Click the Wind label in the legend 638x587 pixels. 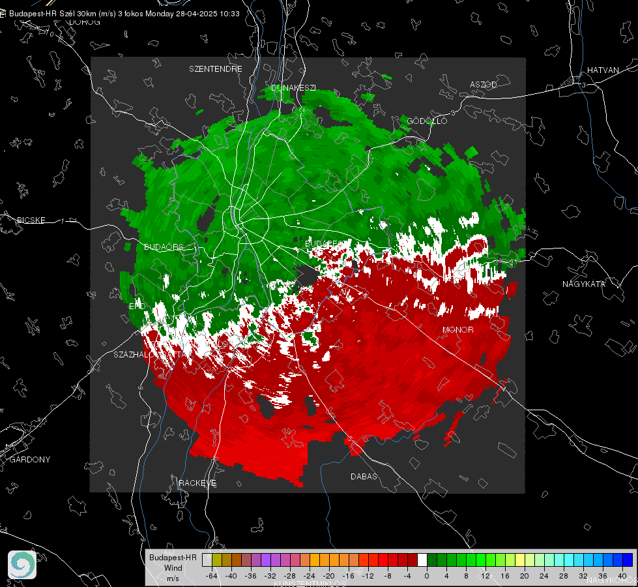[173, 567]
